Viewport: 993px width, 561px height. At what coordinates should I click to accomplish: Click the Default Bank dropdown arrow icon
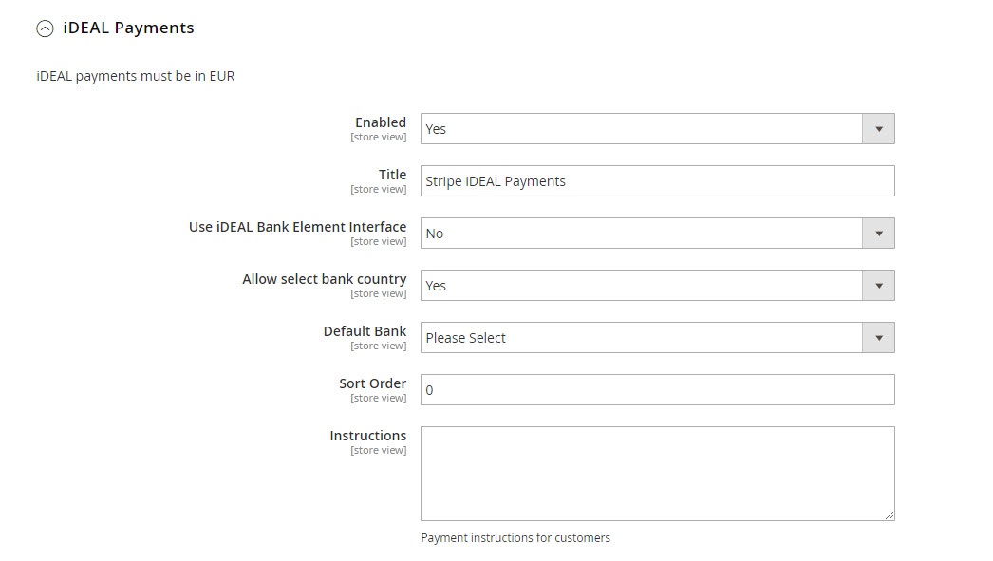[x=878, y=337]
